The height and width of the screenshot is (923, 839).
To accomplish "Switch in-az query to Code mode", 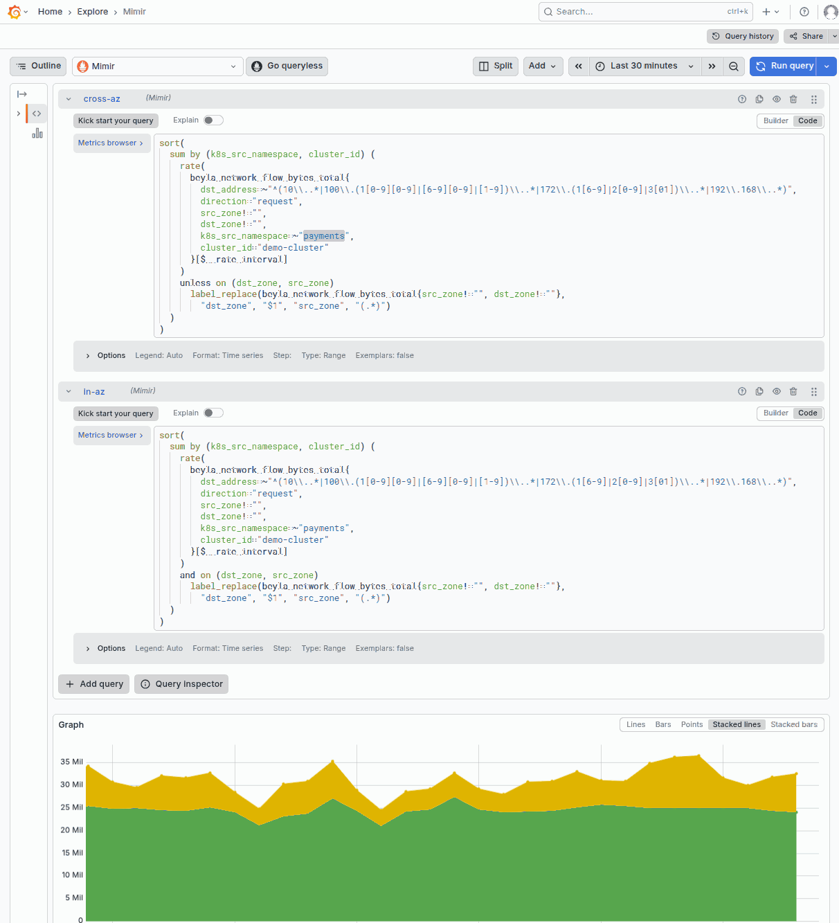I will click(x=807, y=413).
